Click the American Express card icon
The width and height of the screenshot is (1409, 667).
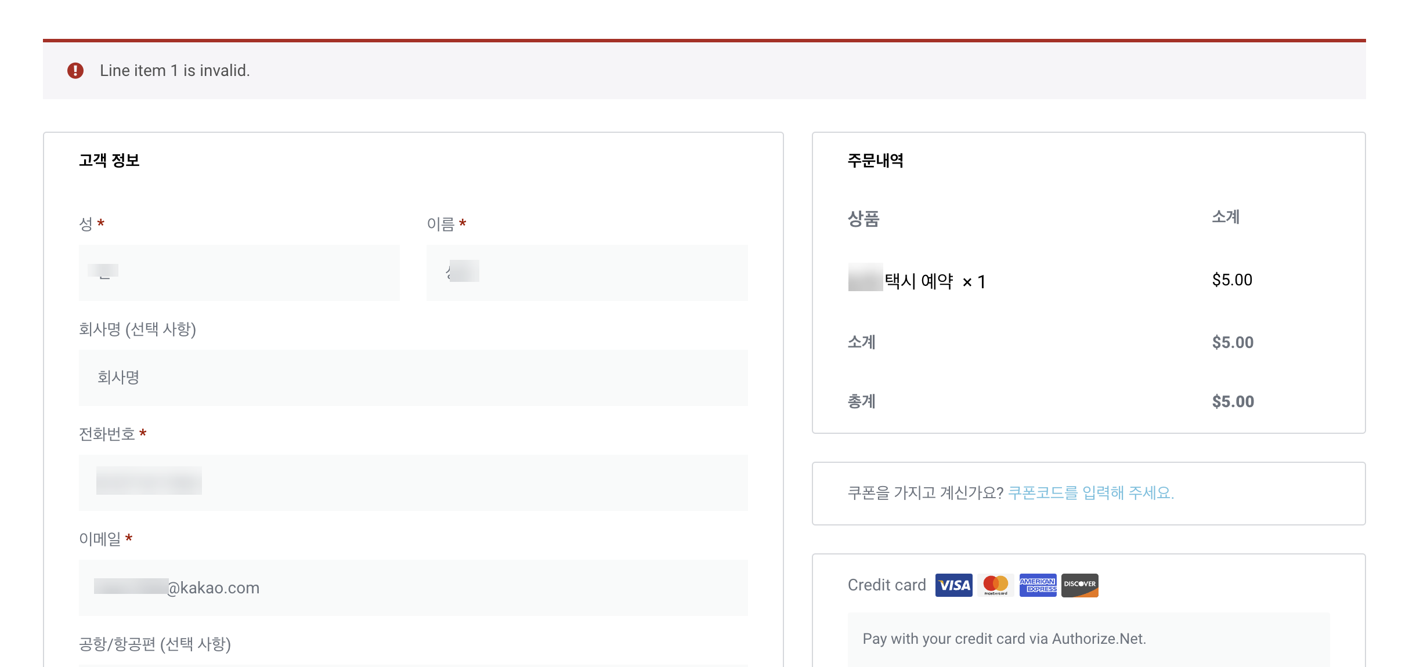point(1038,585)
